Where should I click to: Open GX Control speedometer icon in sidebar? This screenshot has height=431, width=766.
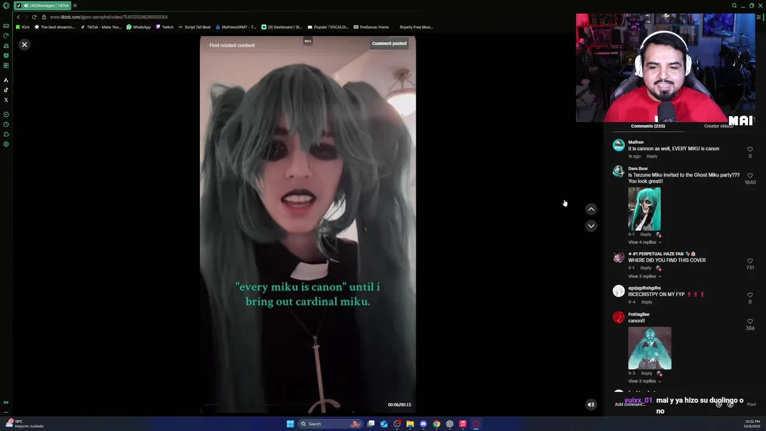click(x=6, y=35)
